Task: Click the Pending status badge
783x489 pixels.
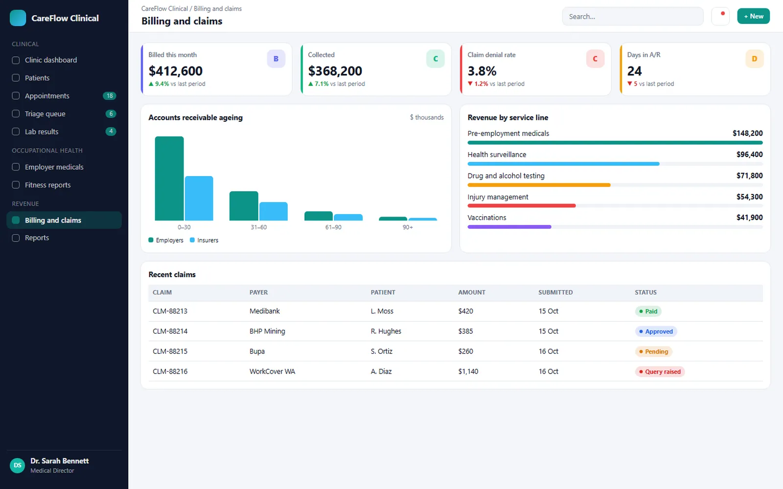Action: click(654, 352)
